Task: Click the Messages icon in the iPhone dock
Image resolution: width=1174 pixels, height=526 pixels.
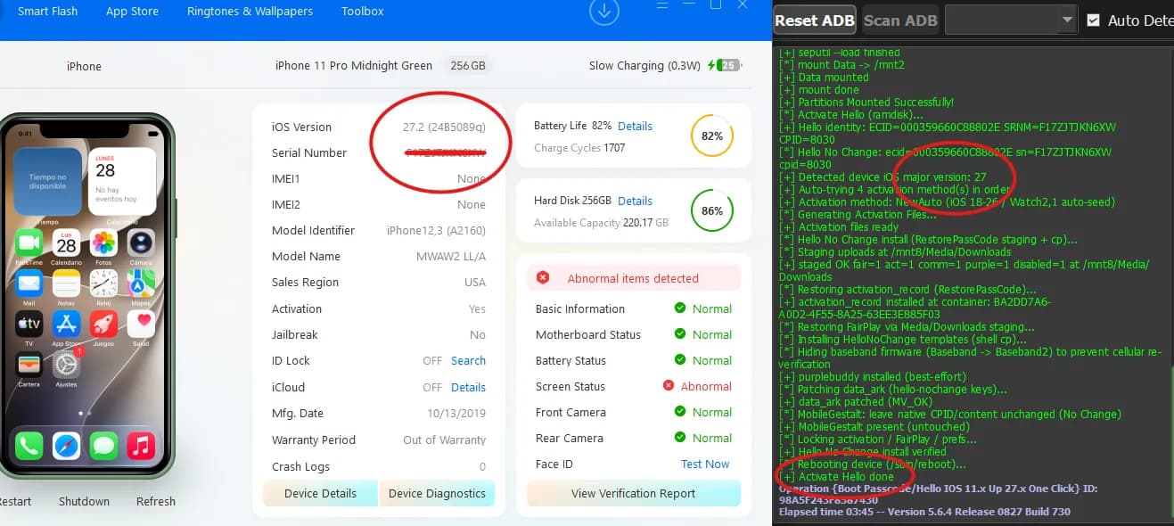Action: [x=103, y=445]
